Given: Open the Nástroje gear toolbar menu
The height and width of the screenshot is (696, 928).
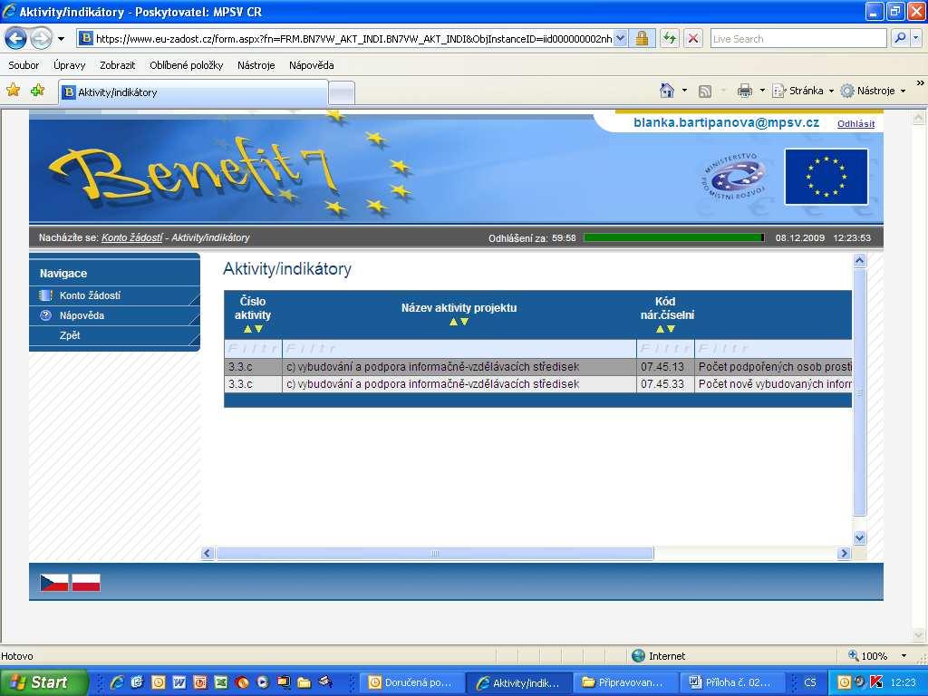Looking at the screenshot, I should point(874,91).
